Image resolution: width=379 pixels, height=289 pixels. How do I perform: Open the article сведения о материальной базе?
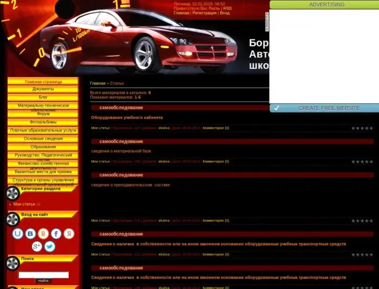click(x=121, y=151)
